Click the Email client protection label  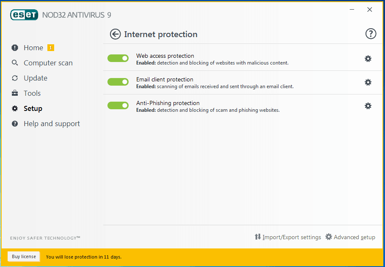[165, 79]
